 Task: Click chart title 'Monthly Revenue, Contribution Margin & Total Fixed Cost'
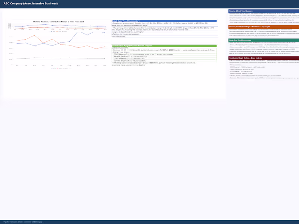tap(59, 22)
